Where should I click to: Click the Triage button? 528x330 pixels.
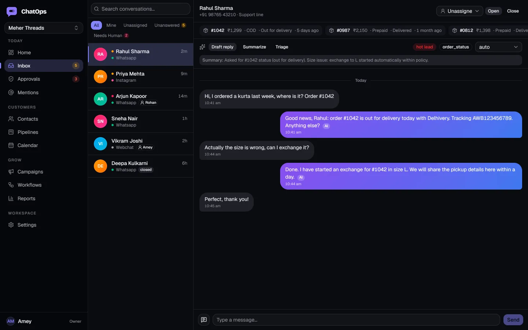[282, 47]
